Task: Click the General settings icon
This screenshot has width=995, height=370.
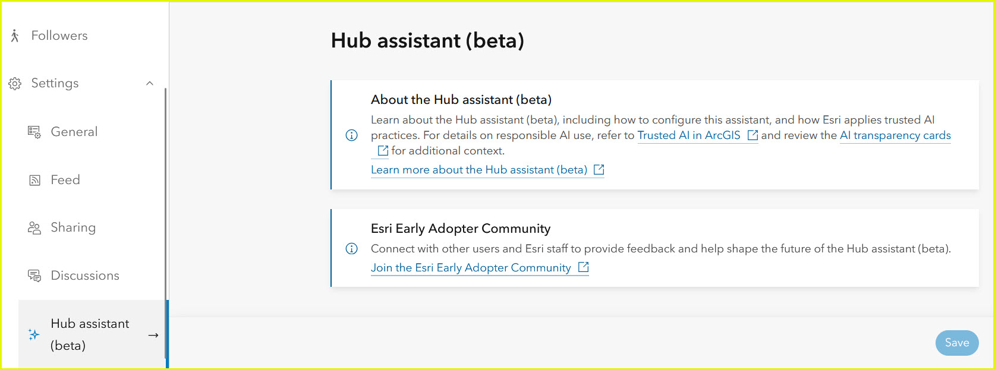Action: [34, 132]
